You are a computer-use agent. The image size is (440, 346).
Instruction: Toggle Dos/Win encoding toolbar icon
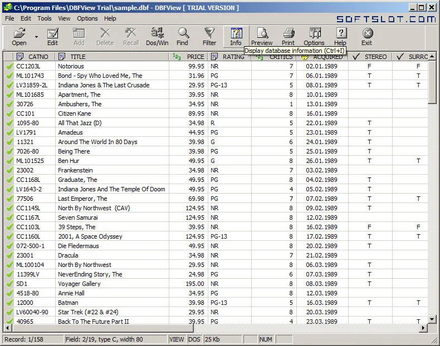(x=157, y=36)
